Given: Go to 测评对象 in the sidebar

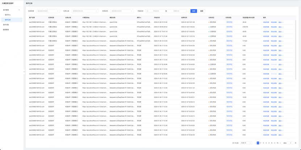Looking at the screenshot, I should (6, 25).
